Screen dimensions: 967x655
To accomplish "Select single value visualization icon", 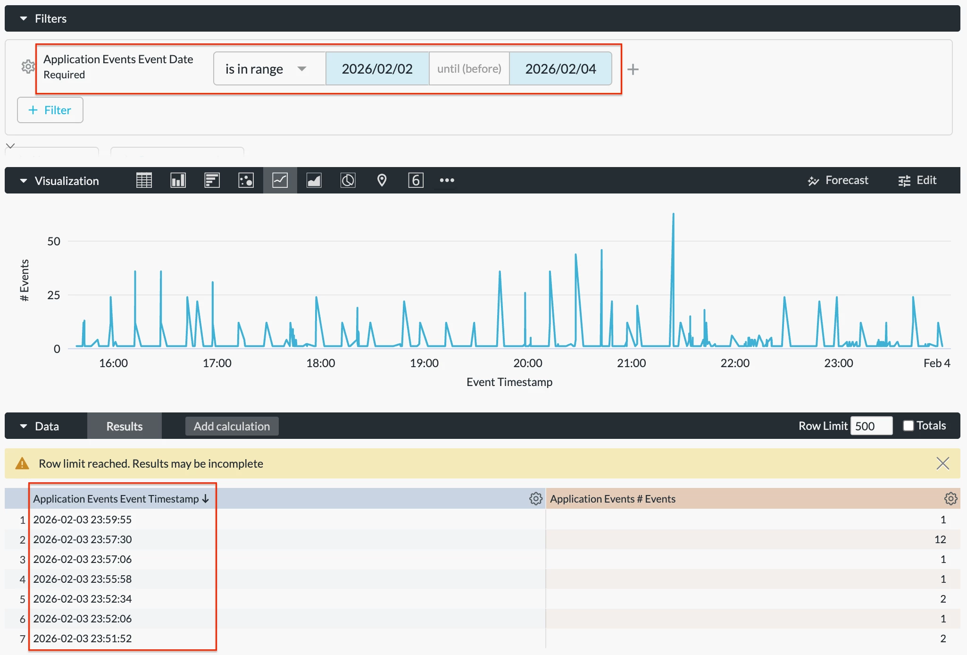I will [416, 180].
